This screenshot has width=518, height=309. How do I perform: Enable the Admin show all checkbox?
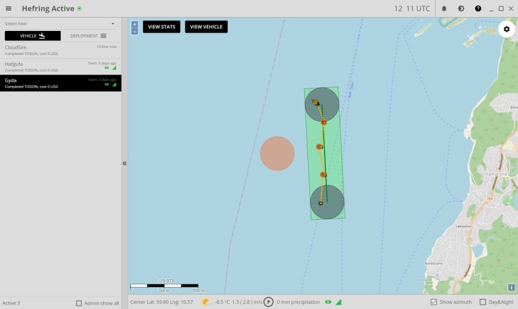pos(79,303)
